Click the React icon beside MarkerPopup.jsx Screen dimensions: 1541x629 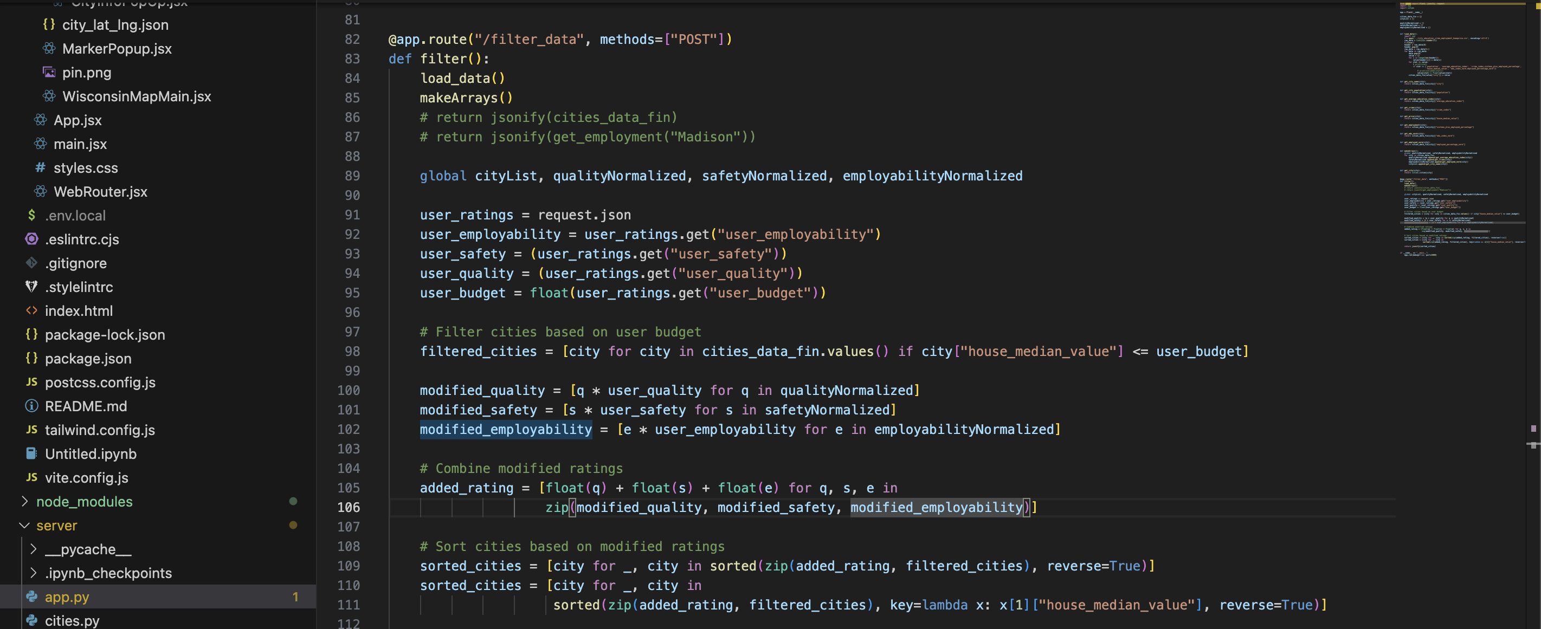pyautogui.click(x=49, y=48)
